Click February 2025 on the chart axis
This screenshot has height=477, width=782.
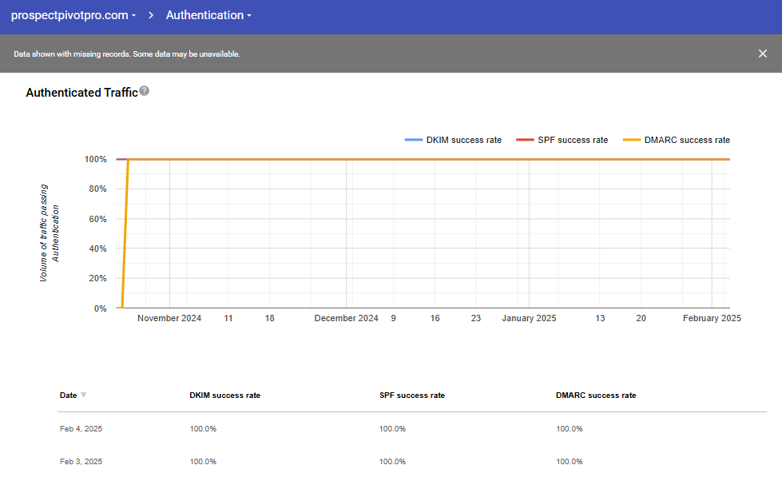click(x=712, y=318)
